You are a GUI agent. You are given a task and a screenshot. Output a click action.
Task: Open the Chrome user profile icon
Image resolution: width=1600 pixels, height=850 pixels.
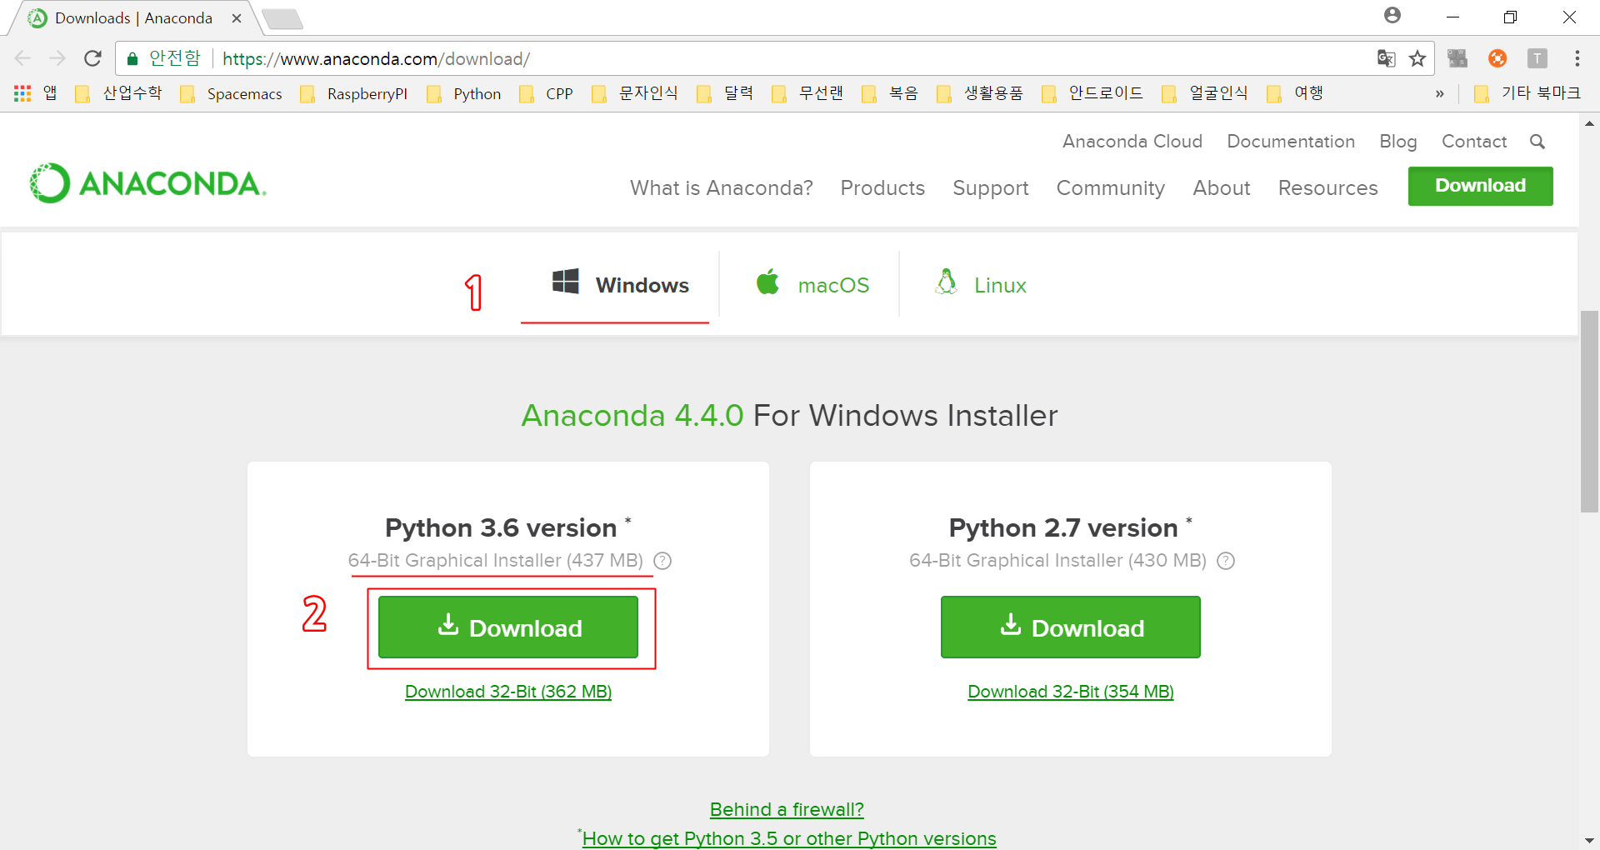(1392, 16)
